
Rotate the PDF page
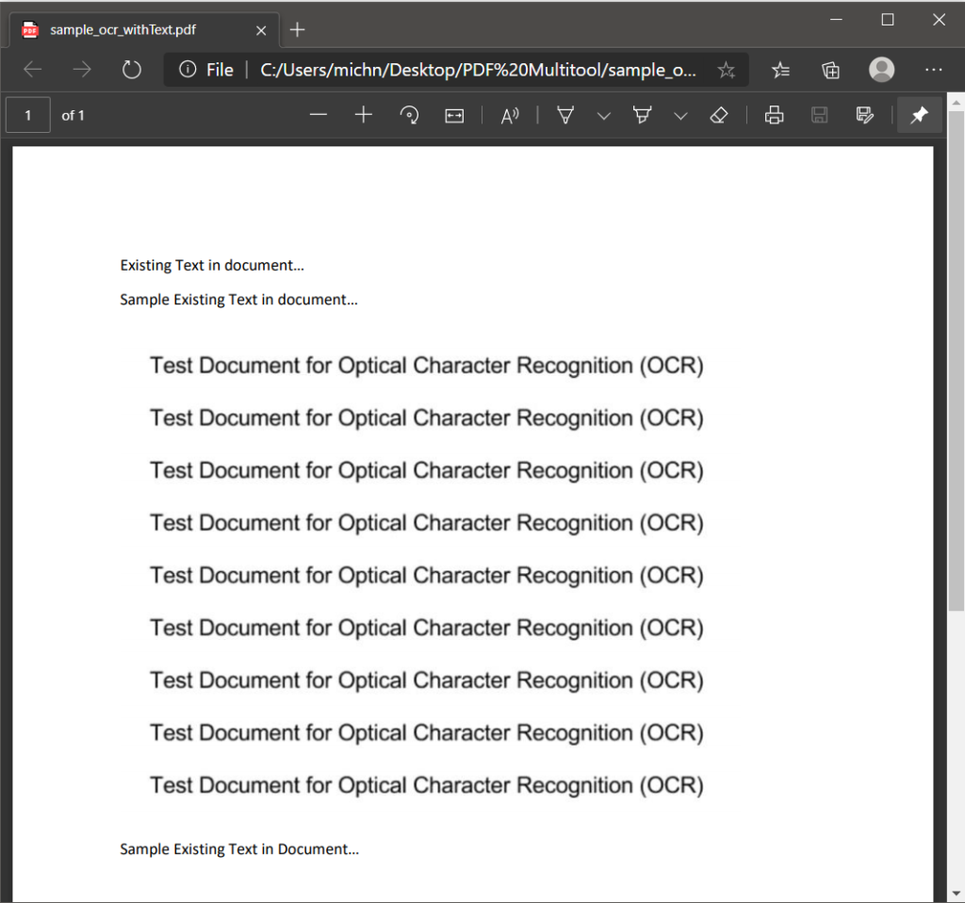coord(410,114)
